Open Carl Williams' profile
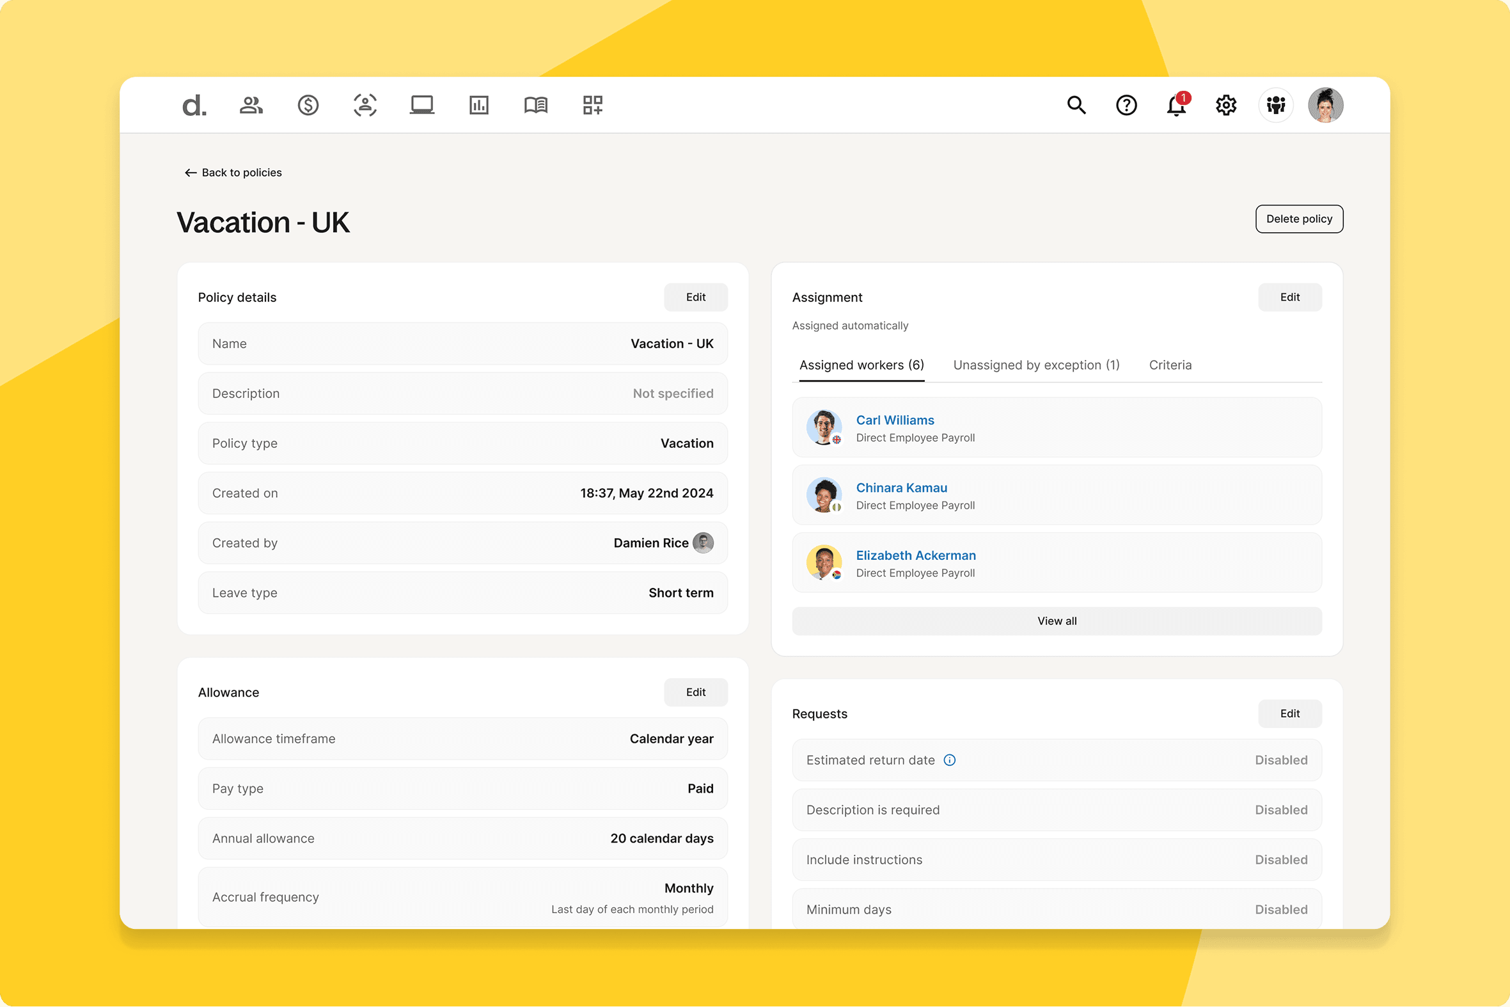This screenshot has height=1007, width=1510. tap(895, 419)
